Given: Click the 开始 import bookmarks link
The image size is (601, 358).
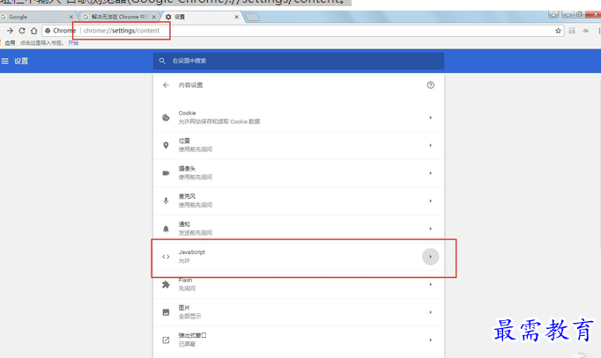Looking at the screenshot, I should (73, 43).
